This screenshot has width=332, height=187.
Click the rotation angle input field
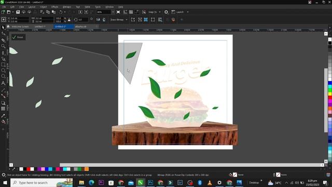pyautogui.click(x=83, y=20)
